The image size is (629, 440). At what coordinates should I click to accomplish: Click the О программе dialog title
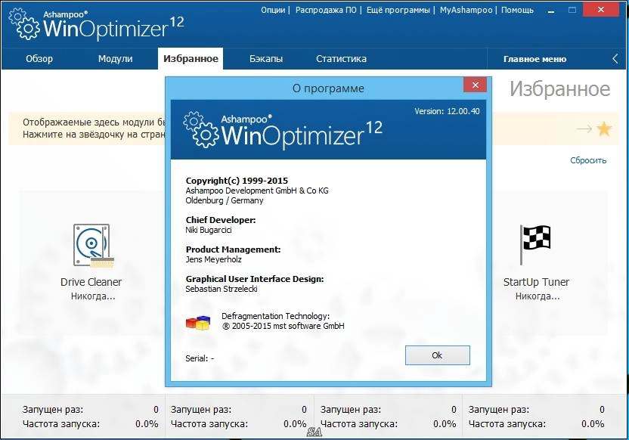[x=328, y=88]
